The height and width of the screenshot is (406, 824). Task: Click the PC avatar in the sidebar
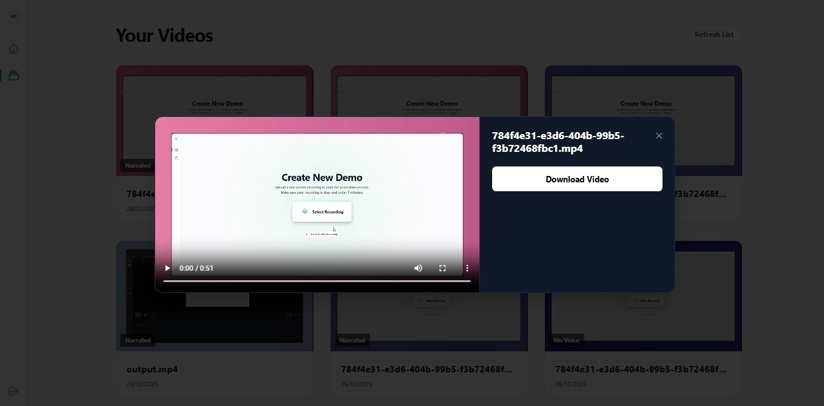(13, 17)
